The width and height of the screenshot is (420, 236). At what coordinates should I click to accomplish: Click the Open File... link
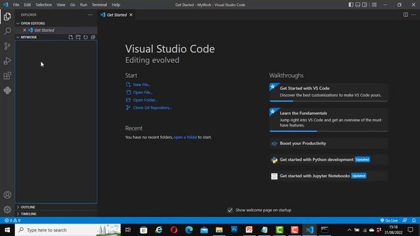143,92
